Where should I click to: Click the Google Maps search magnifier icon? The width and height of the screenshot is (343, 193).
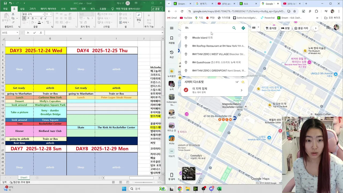coord(234,28)
